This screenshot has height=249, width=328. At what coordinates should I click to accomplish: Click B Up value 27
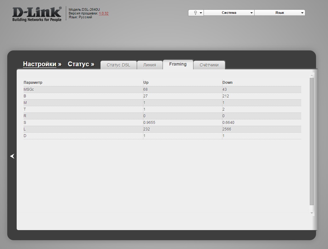[x=145, y=96]
